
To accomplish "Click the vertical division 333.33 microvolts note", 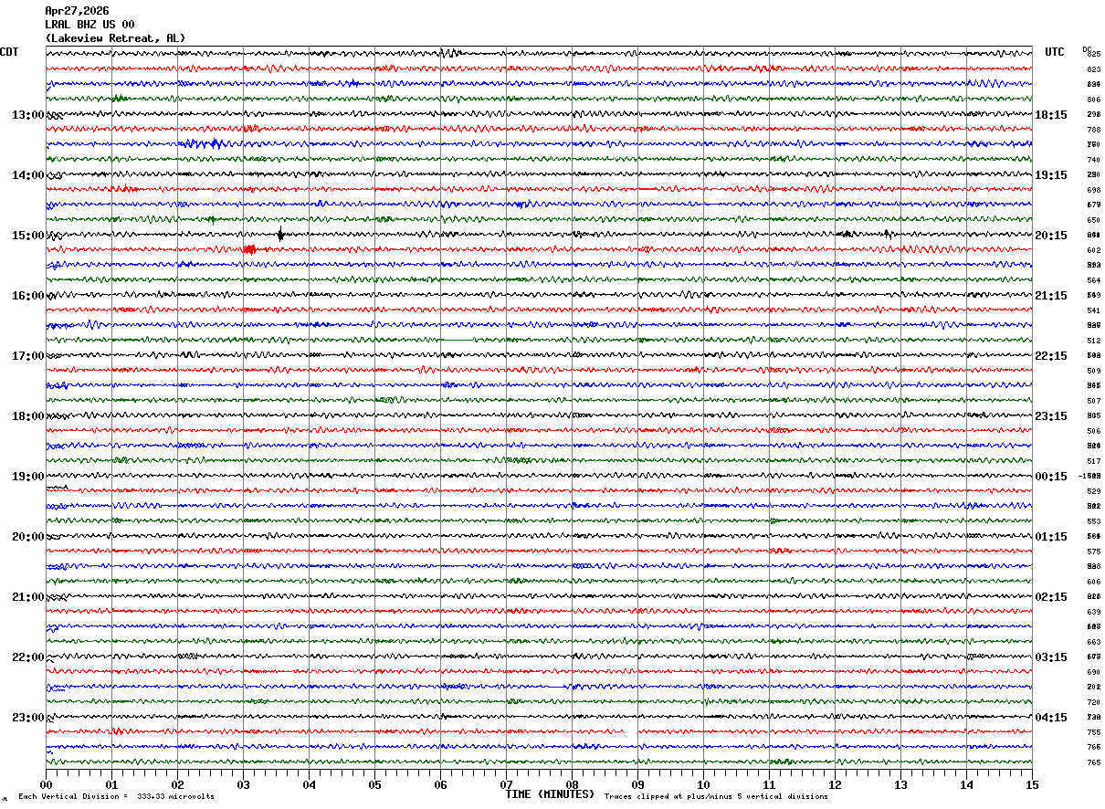I will 116,797.
